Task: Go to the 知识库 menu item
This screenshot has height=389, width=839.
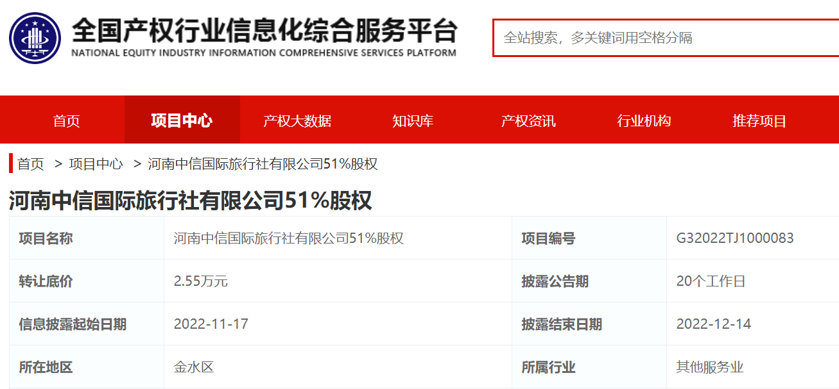Action: coord(413,120)
